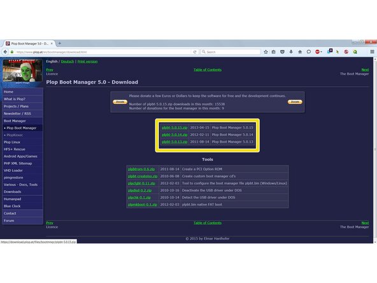This screenshot has width=377, height=283.
Task: Open the downloads arrow icon
Action: pos(291,52)
